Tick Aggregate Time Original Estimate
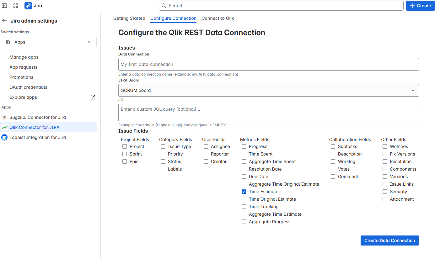440x259 pixels. pos(244,184)
